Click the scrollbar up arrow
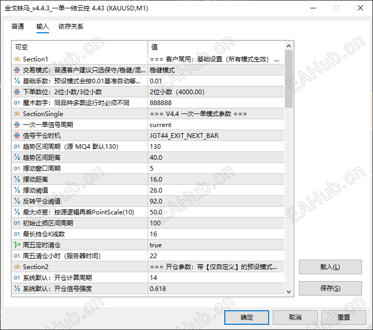Screen dimensions: 373x330 click(x=289, y=46)
